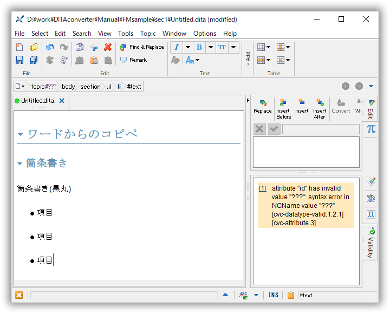The width and height of the screenshot is (390, 314).
Task: Click the status bar spell check icon
Action: click(243, 296)
